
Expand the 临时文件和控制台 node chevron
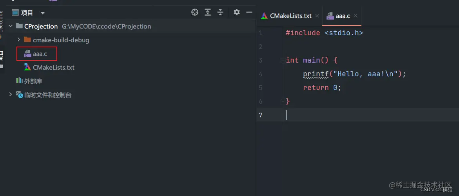tap(11, 94)
